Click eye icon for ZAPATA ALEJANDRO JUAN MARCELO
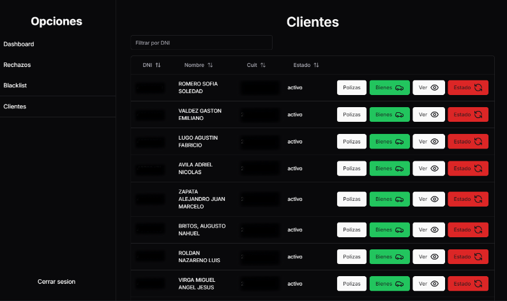 click(435, 199)
